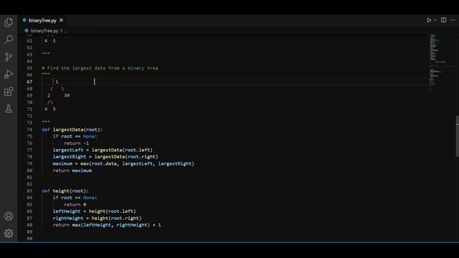Open the Source Control view
Image resolution: width=459 pixels, height=258 pixels.
point(9,57)
